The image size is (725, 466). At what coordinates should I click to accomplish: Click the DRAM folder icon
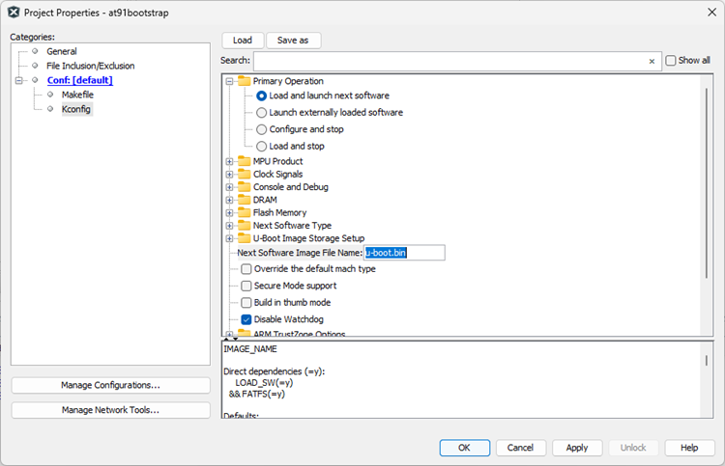(244, 200)
